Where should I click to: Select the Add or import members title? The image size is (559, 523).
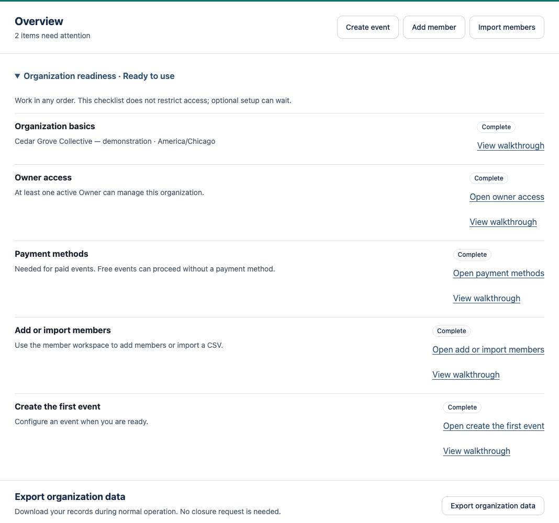[63, 330]
